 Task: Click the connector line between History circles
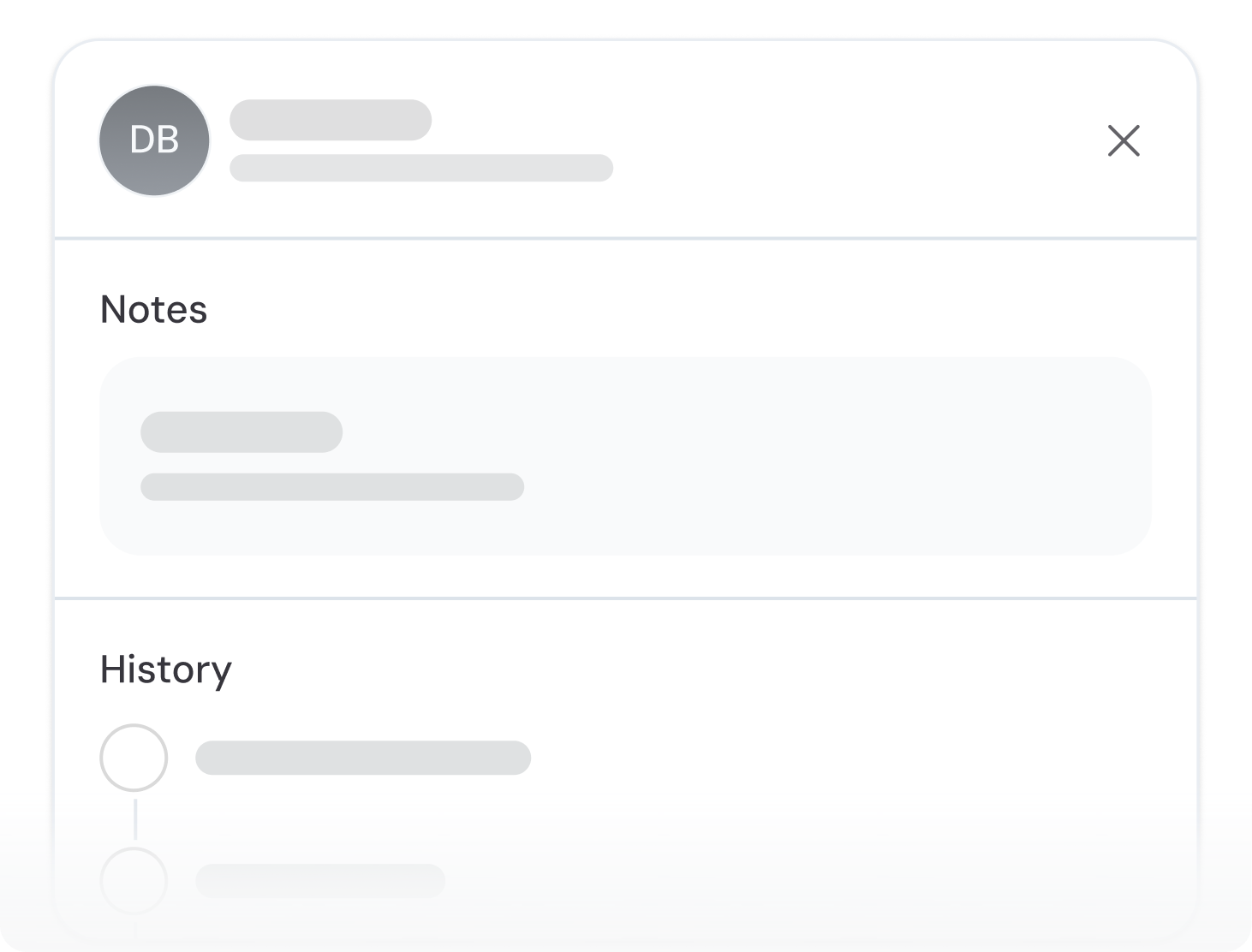(x=134, y=819)
